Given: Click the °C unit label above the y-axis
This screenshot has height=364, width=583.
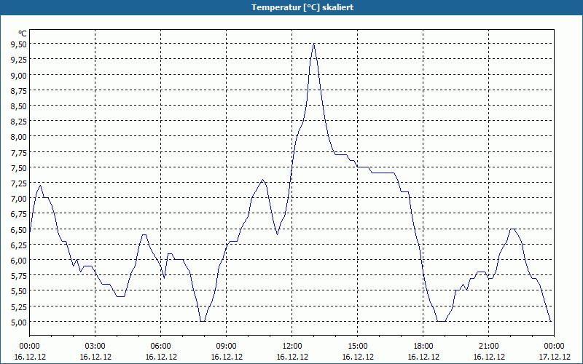Looking at the screenshot, I should (x=23, y=33).
